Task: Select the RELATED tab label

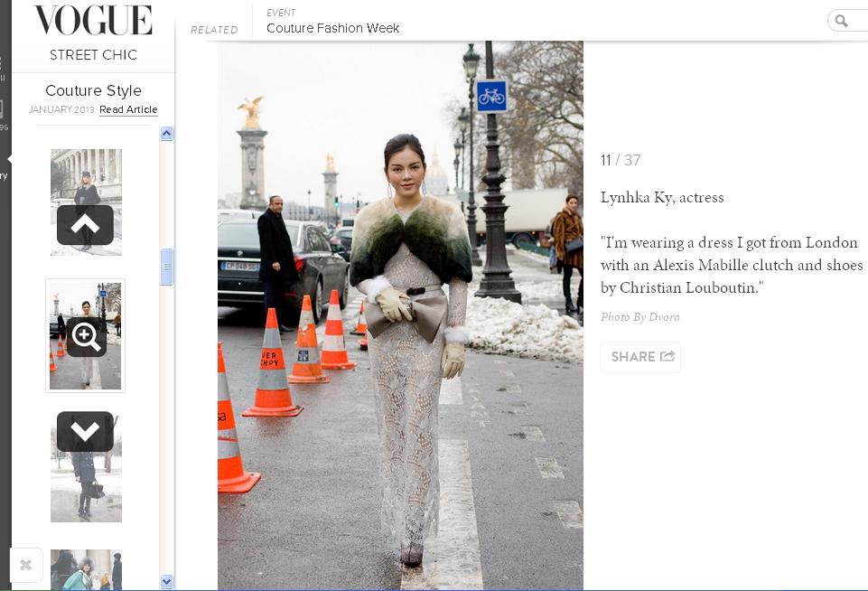Action: point(214,29)
